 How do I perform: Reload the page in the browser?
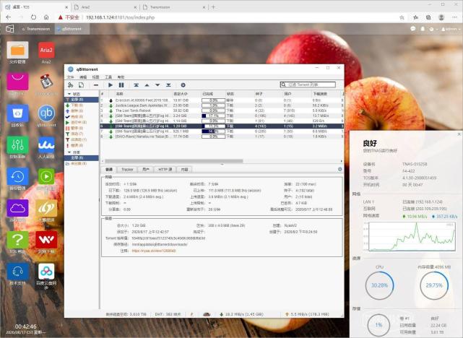[33, 17]
